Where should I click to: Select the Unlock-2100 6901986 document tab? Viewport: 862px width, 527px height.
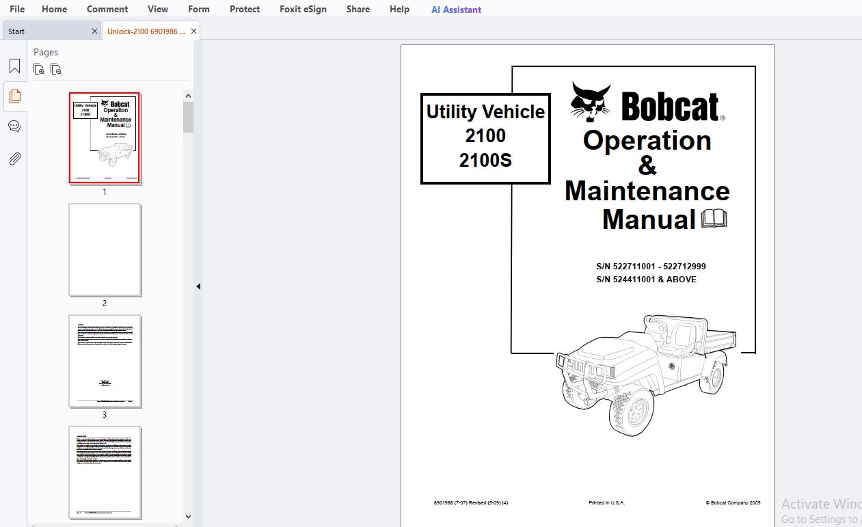point(151,31)
